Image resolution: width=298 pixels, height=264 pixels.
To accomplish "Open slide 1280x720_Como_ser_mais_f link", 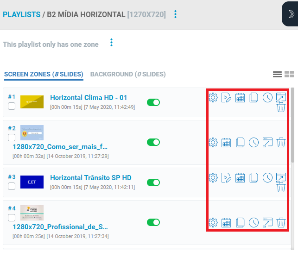I will pyautogui.click(x=60, y=147).
